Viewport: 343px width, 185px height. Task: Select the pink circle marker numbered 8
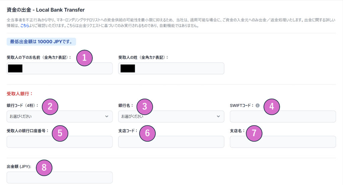pos(44,168)
